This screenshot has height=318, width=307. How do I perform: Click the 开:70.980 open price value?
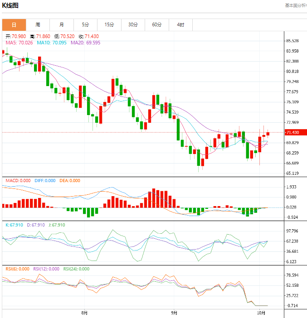point(15,37)
